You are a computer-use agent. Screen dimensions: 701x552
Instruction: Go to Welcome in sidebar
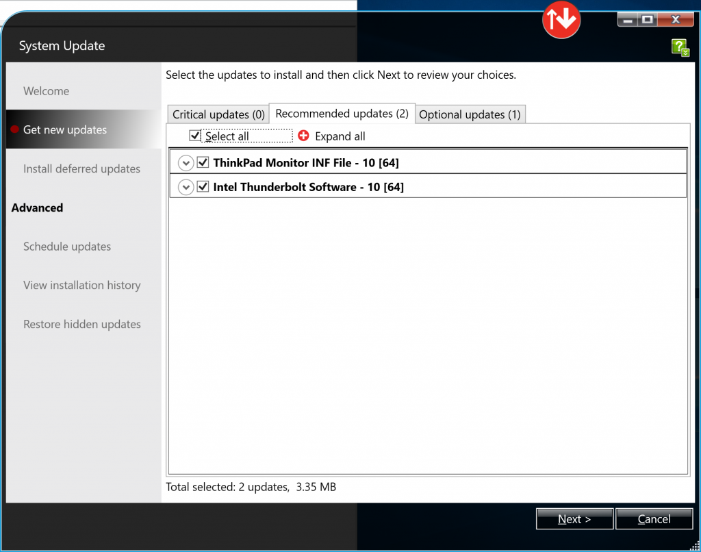[47, 91]
